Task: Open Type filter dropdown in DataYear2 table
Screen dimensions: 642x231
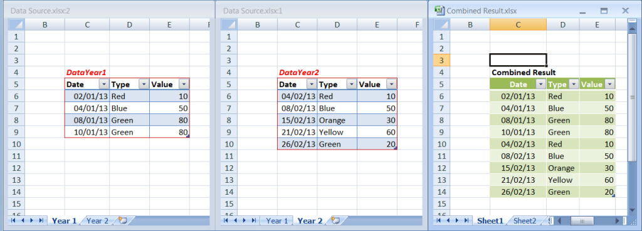Action: click(351, 85)
